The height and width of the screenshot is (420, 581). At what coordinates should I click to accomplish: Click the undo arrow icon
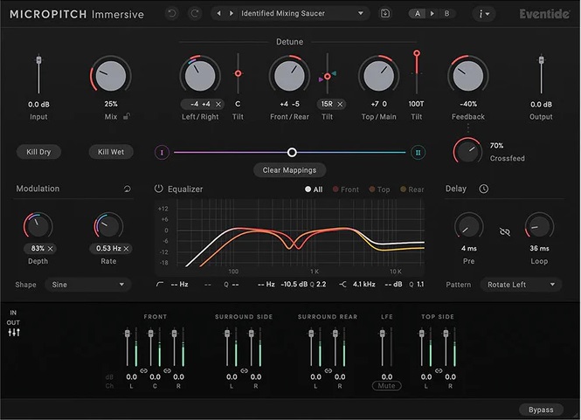170,14
